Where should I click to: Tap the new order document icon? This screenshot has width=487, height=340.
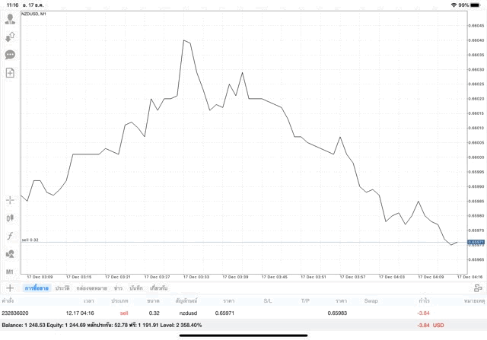pyautogui.click(x=10, y=73)
